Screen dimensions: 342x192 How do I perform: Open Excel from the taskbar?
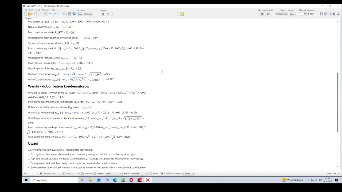[x=123, y=180]
